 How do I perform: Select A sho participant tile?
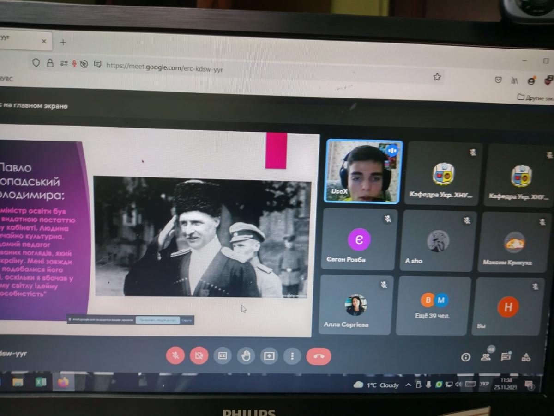437,240
